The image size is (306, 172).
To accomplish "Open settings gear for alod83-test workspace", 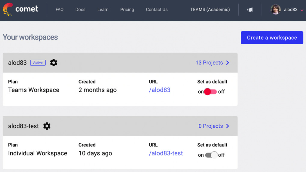I will tap(47, 126).
